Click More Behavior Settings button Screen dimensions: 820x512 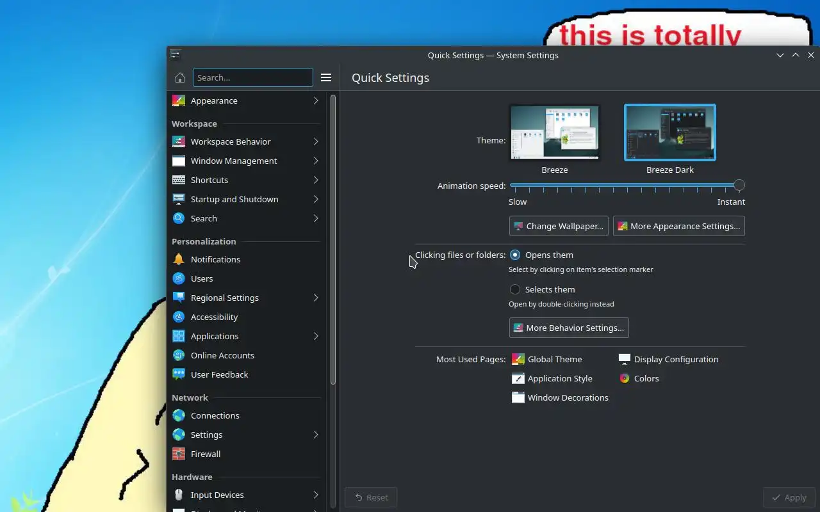(x=569, y=328)
